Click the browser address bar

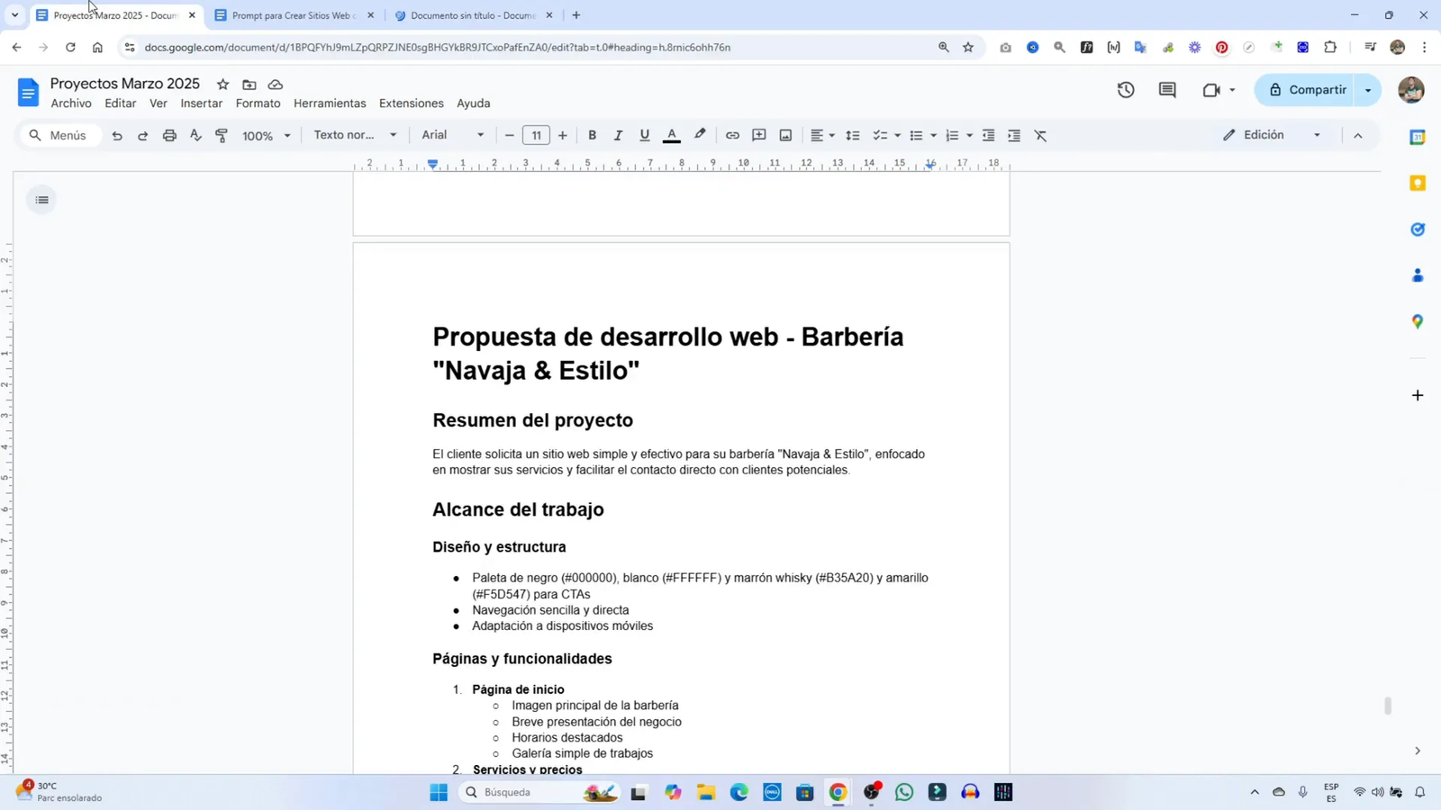pyautogui.click(x=540, y=47)
